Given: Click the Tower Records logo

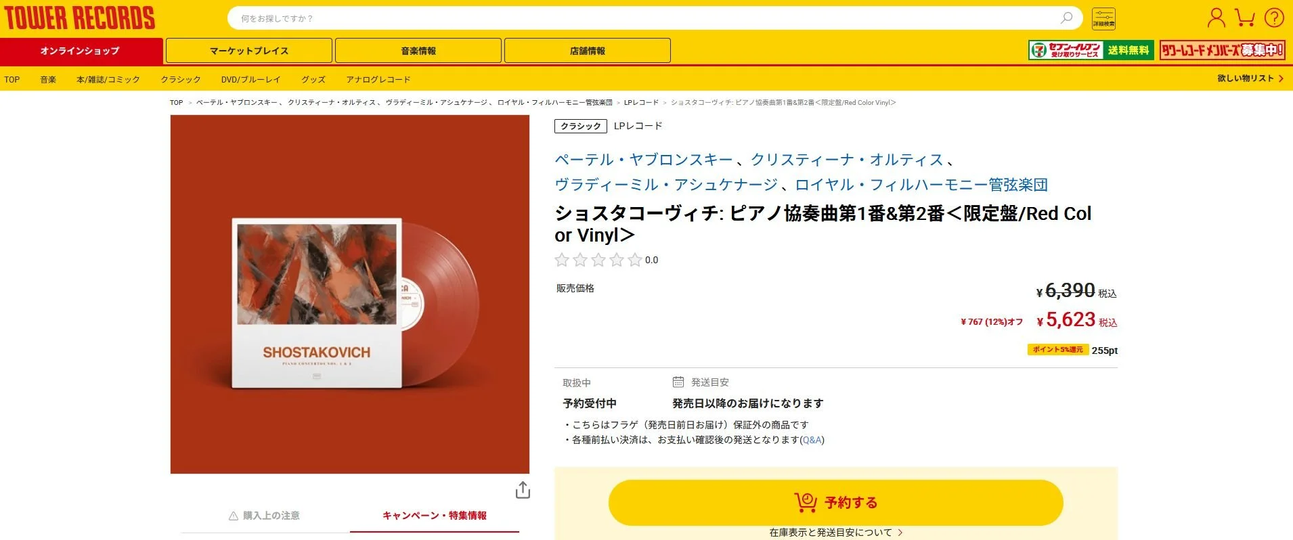Looking at the screenshot, I should coord(80,18).
